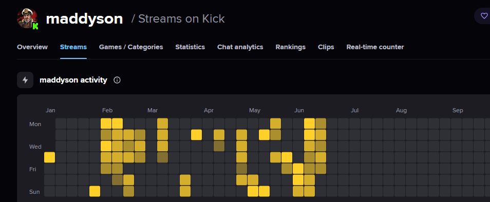Viewport: 490px width, 202px height.
Task: Click the maddyson channel name heading
Action: coord(84,19)
